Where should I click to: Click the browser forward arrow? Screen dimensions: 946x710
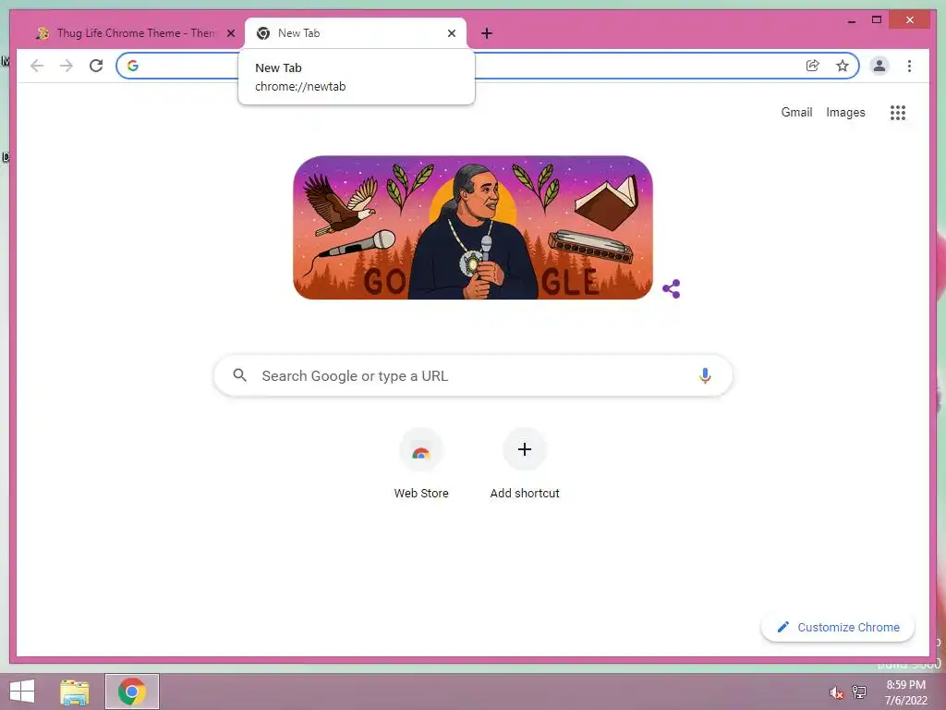pos(67,66)
